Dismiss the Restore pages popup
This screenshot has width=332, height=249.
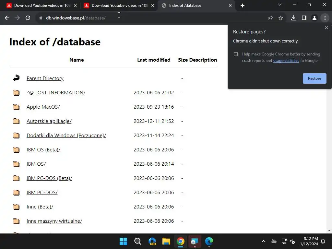coord(326,28)
